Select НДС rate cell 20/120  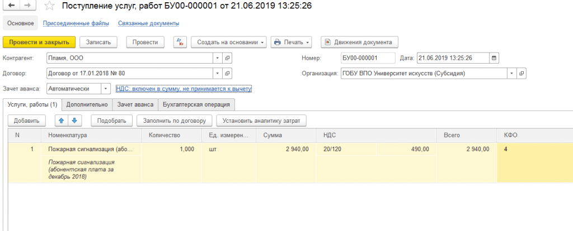346,149
